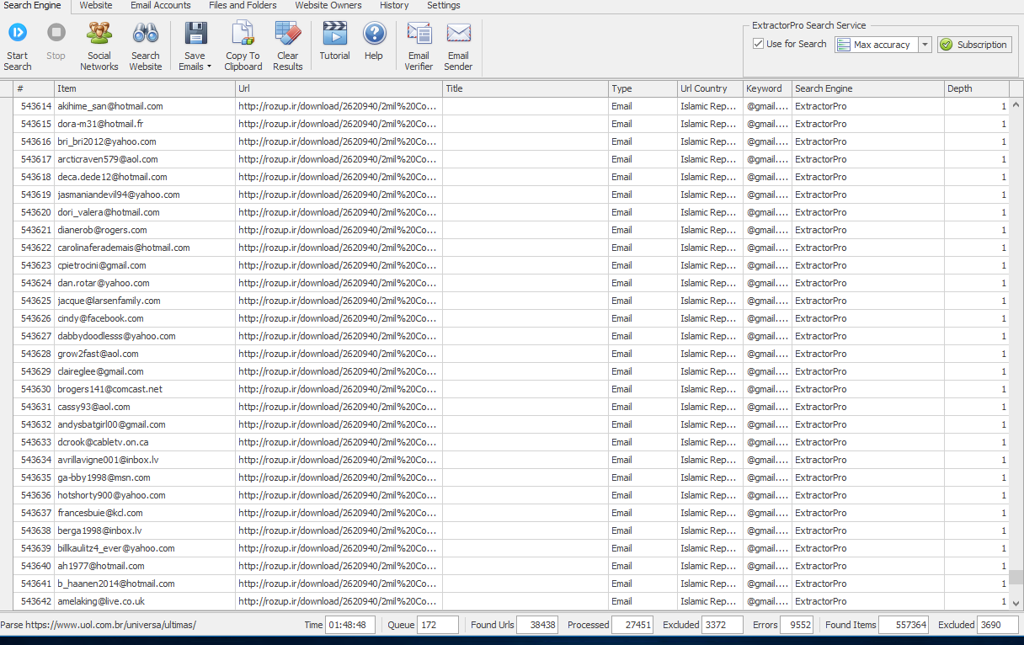Sort by the Item column header
The height and width of the screenshot is (645, 1024).
(x=145, y=88)
